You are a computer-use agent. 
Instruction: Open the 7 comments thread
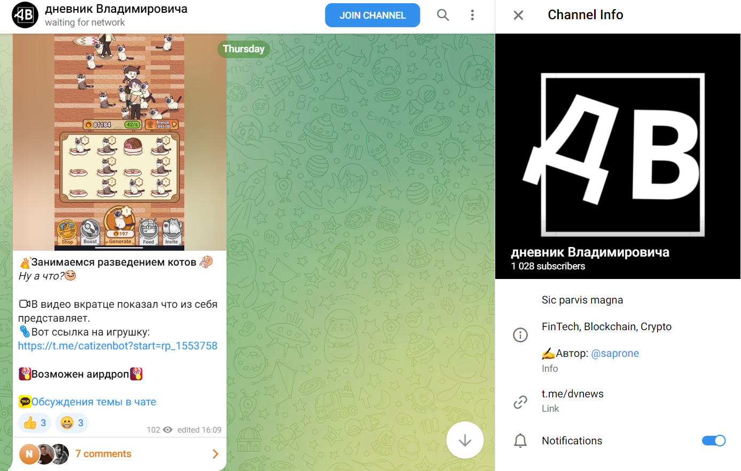click(103, 454)
